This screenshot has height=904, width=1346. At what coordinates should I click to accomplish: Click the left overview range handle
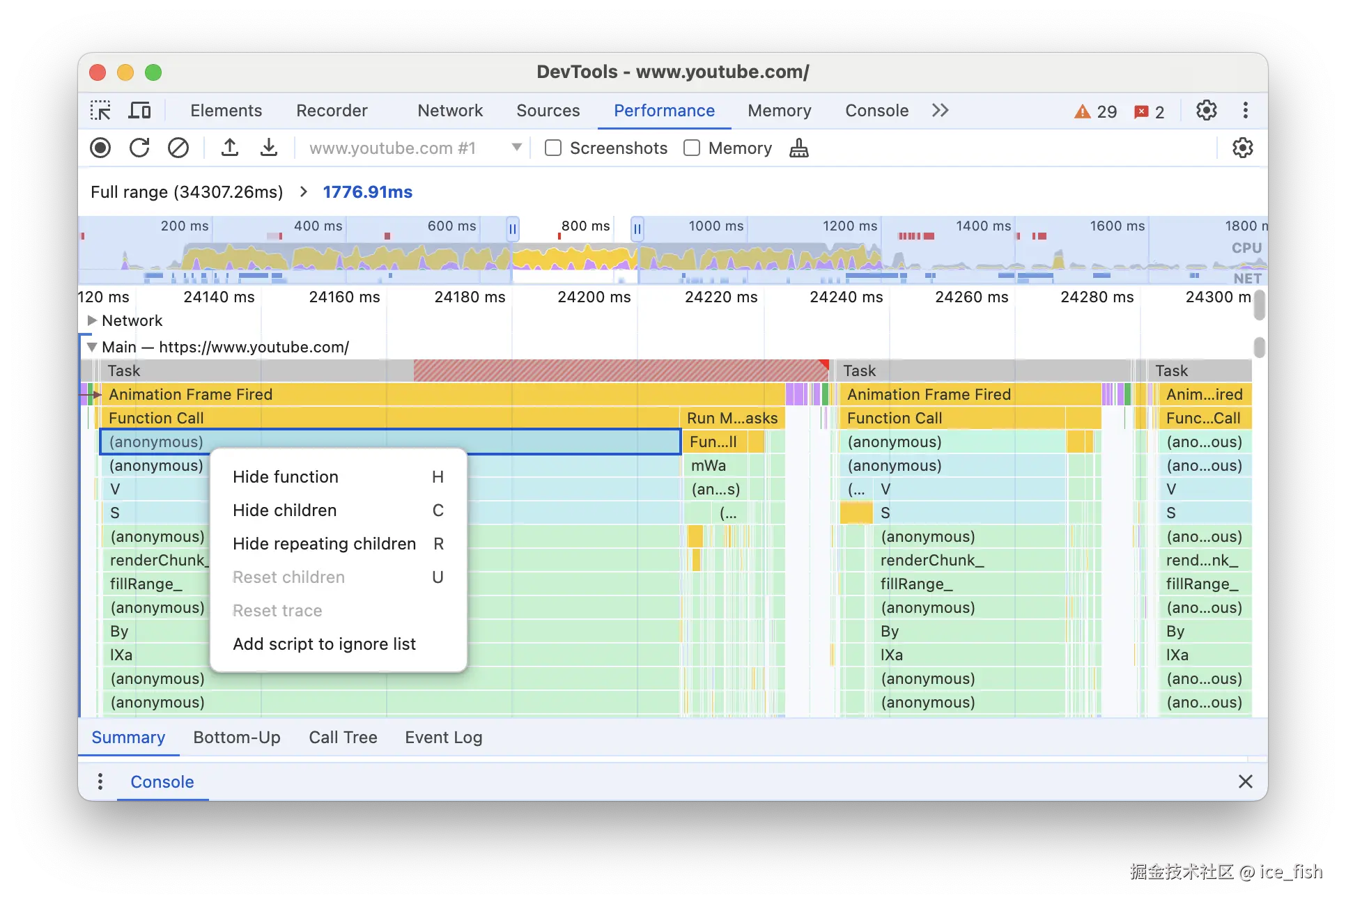513,228
